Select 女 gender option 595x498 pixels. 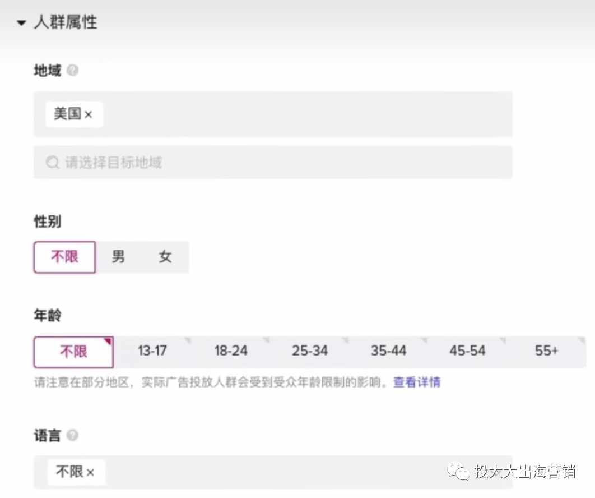[x=165, y=257]
